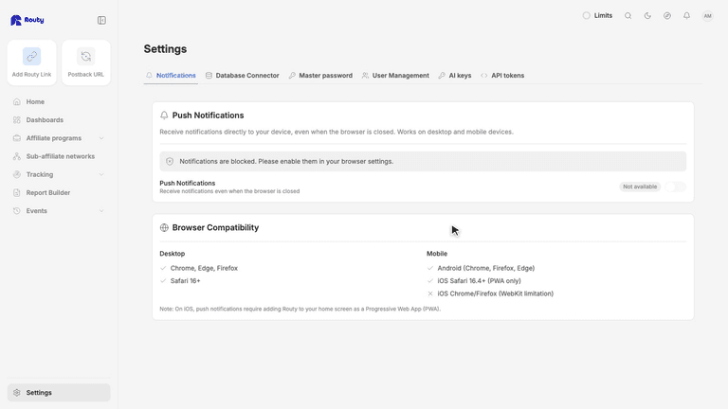728x409 pixels.
Task: Click the Settings gear icon
Action: coord(17,392)
